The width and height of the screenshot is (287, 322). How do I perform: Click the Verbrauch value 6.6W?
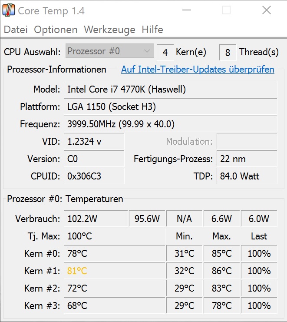pyautogui.click(x=221, y=219)
